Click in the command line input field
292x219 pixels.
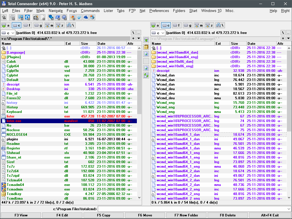[x=192, y=209]
